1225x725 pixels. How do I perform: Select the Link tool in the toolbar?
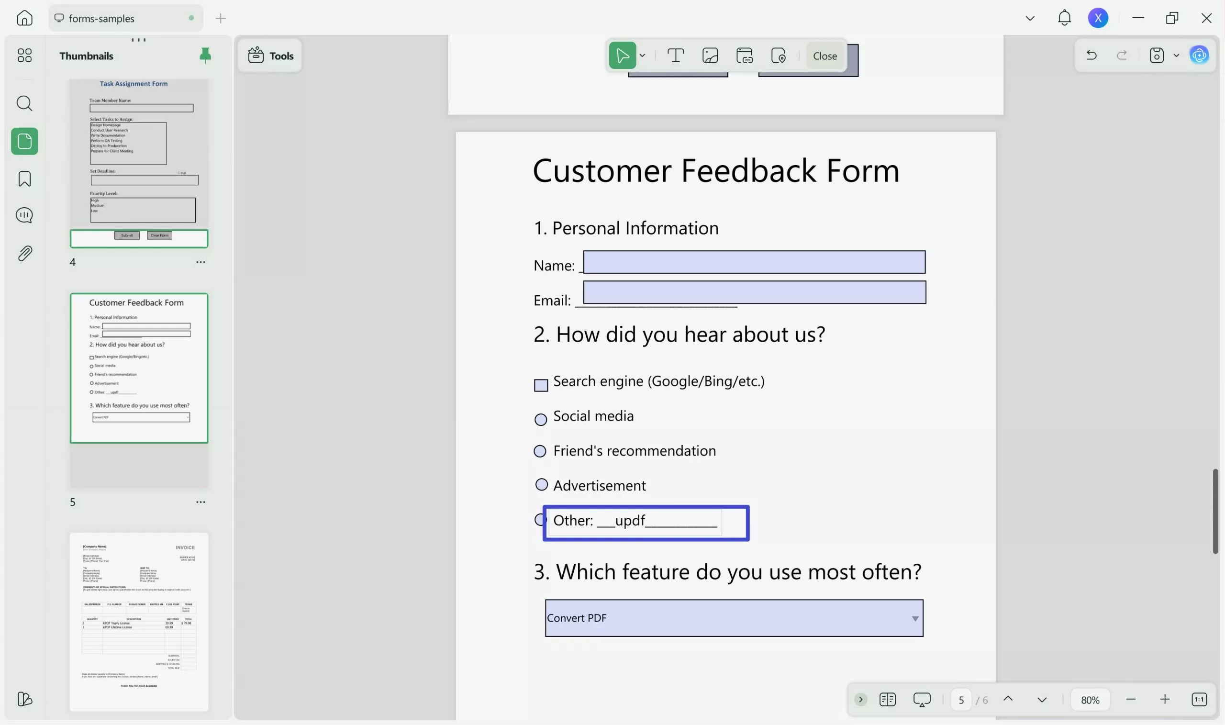[744, 55]
